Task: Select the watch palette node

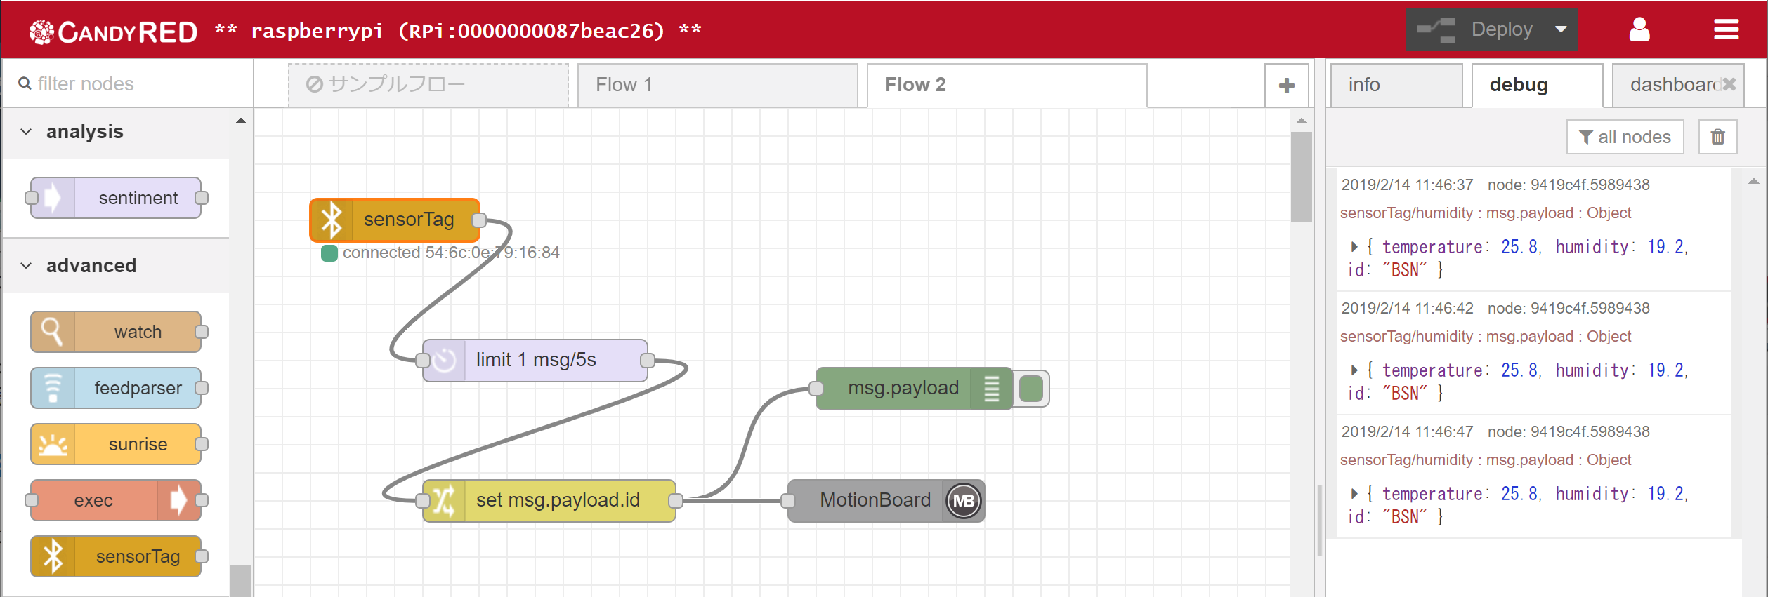Action: point(116,332)
